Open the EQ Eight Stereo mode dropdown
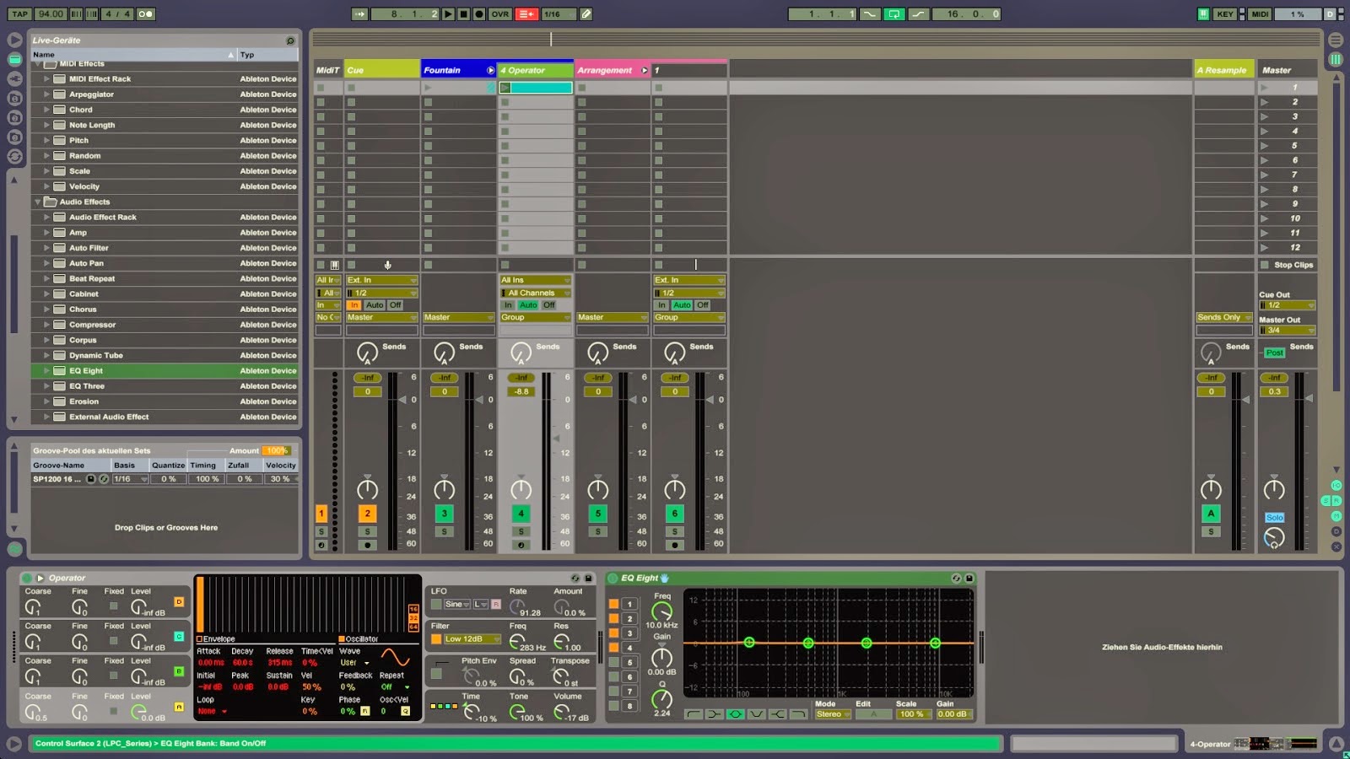1350x759 pixels. pos(833,714)
